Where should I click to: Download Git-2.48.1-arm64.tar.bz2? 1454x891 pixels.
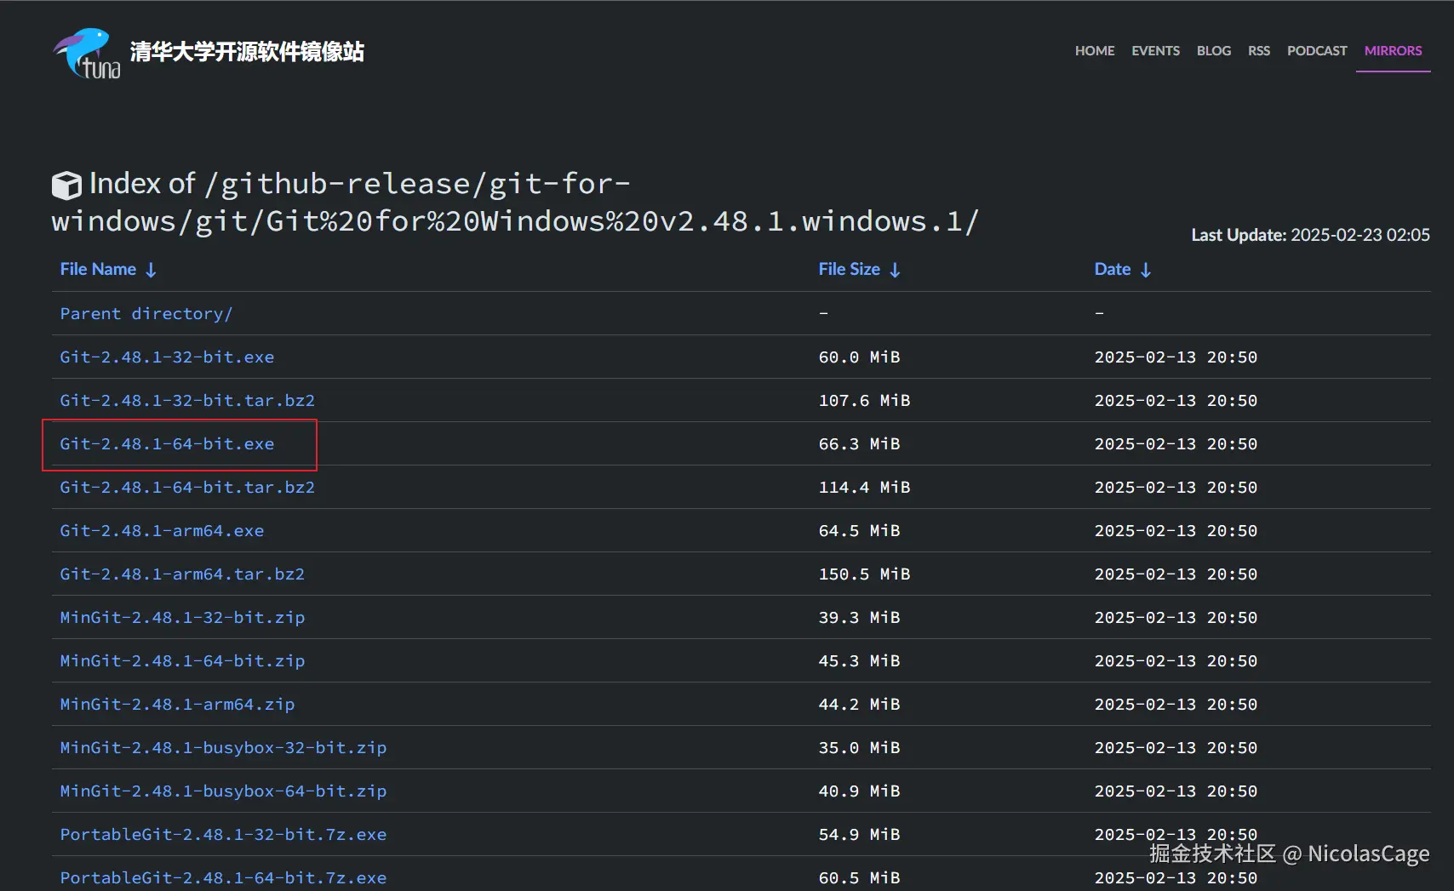pyautogui.click(x=182, y=574)
